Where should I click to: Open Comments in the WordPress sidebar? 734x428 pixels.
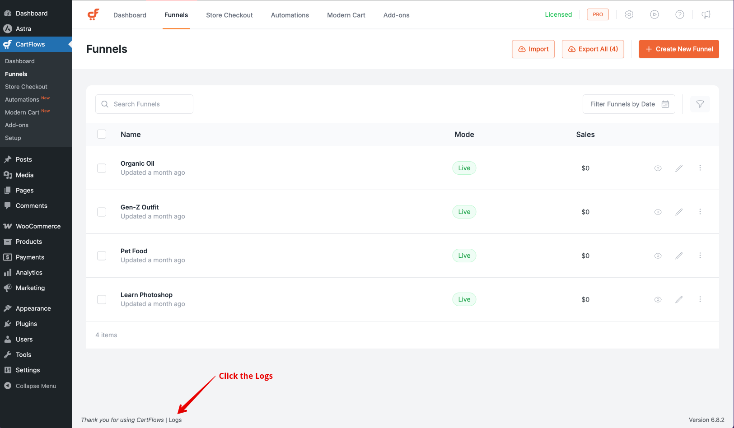pos(36,205)
